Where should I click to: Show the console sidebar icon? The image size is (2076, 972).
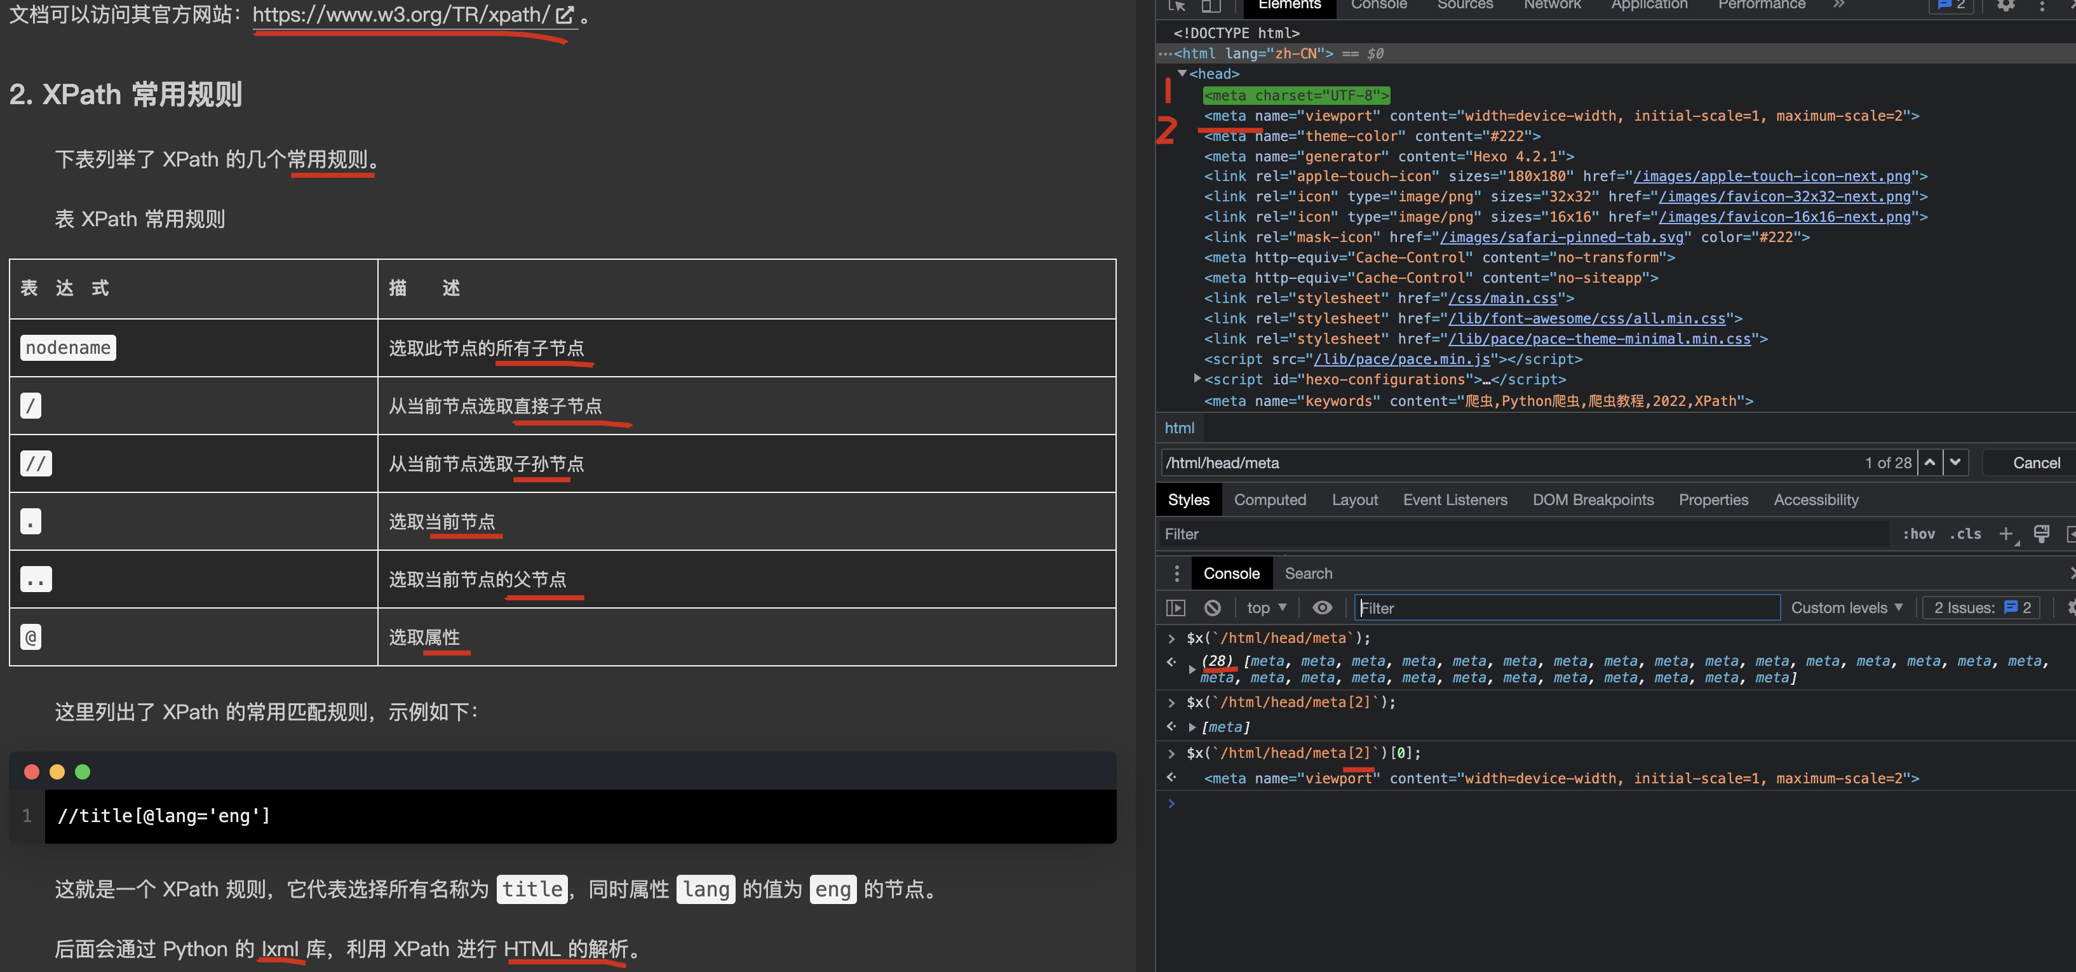click(x=1175, y=608)
